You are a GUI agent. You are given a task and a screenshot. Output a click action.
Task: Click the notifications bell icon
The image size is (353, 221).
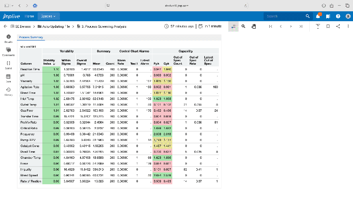pos(318,16)
